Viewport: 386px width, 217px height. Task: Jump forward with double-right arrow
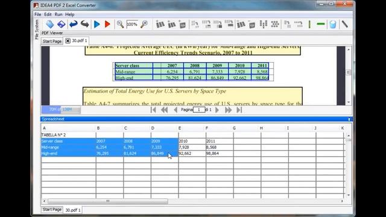228,110
